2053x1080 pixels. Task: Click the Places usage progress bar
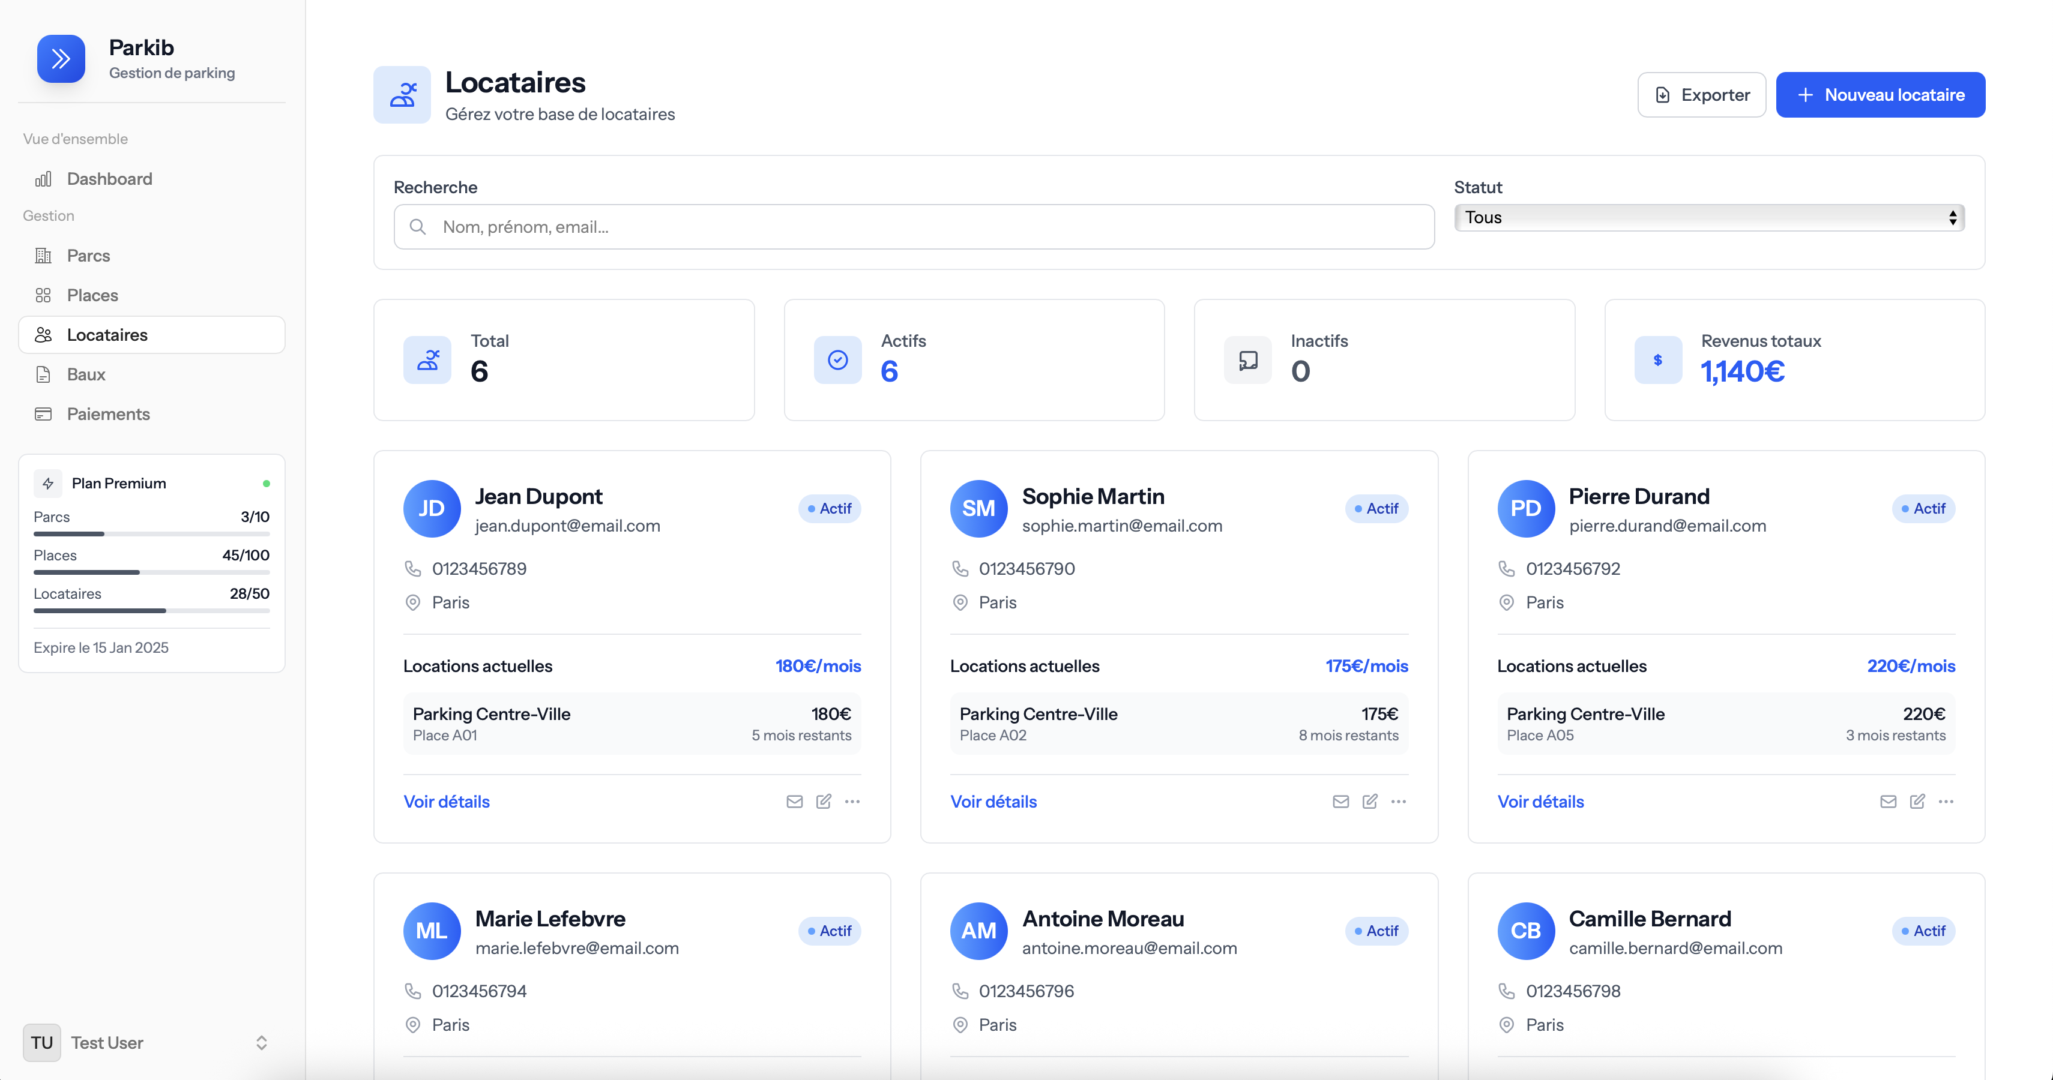pos(151,572)
